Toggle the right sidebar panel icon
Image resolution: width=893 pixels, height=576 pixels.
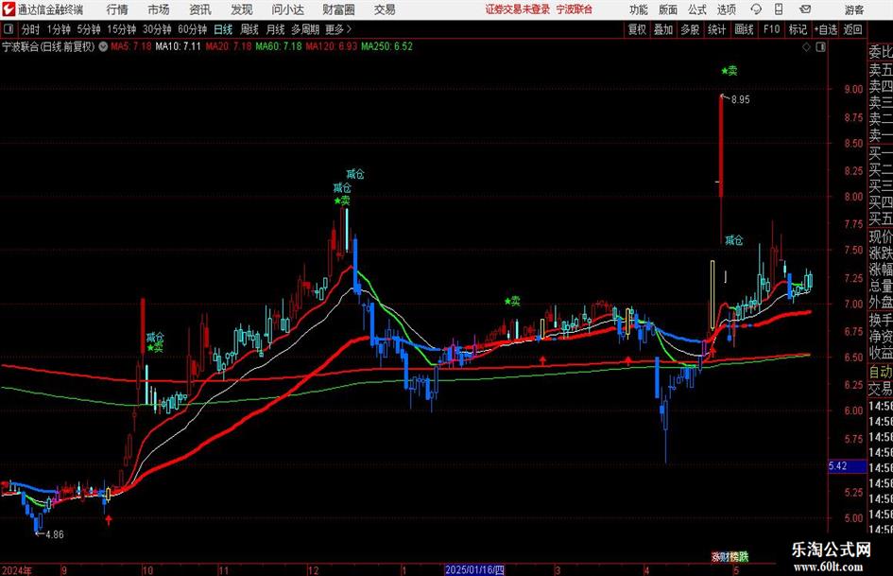[x=820, y=47]
